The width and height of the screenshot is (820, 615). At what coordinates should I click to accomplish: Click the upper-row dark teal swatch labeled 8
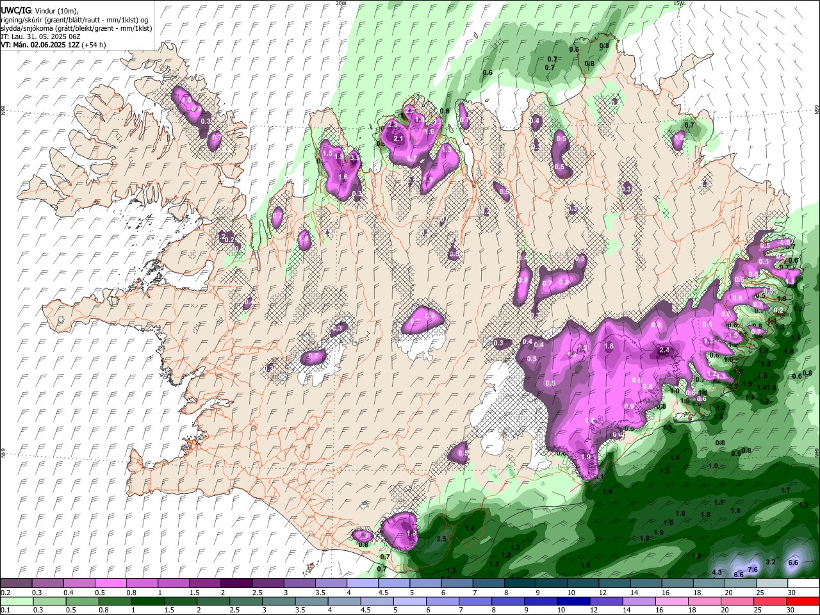520,584
